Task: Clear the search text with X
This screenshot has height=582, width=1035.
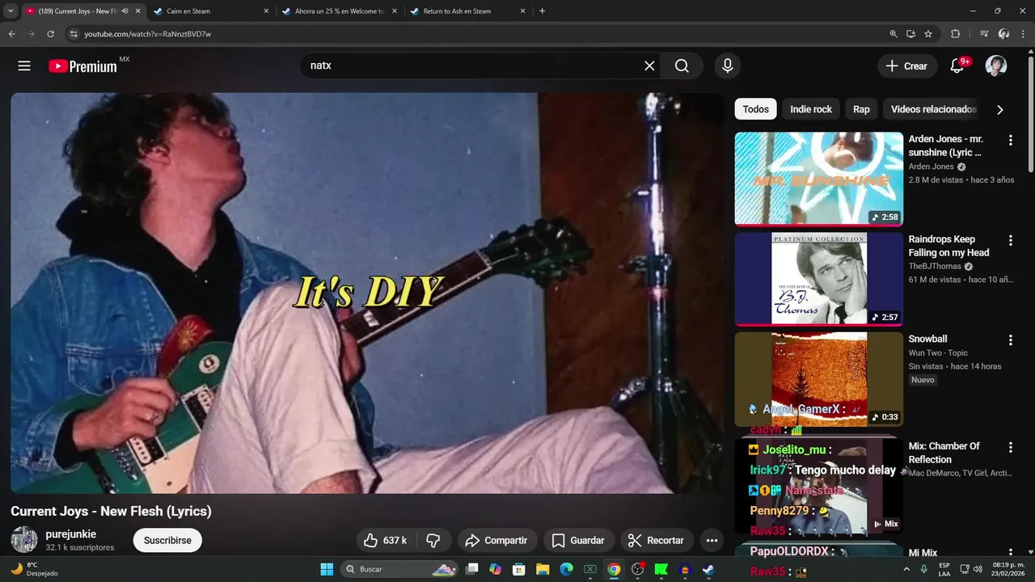Action: coord(649,65)
